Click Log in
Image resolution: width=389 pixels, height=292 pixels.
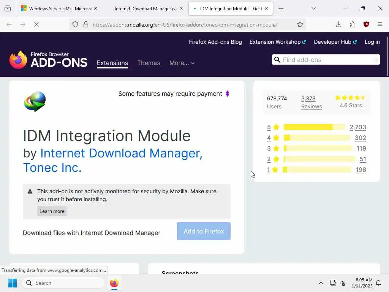pos(372,42)
